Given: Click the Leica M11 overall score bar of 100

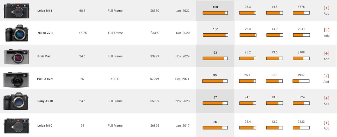Looking at the screenshot, I should pos(215,13).
